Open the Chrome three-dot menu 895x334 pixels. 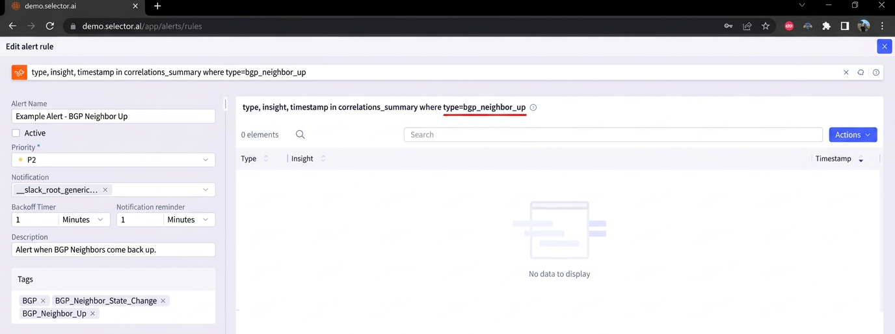[882, 26]
